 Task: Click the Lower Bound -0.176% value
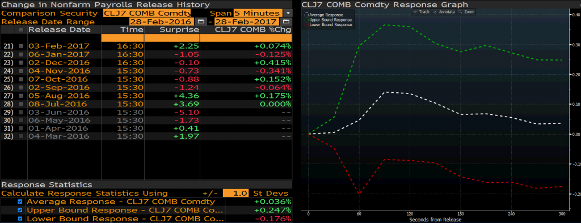coord(273,218)
